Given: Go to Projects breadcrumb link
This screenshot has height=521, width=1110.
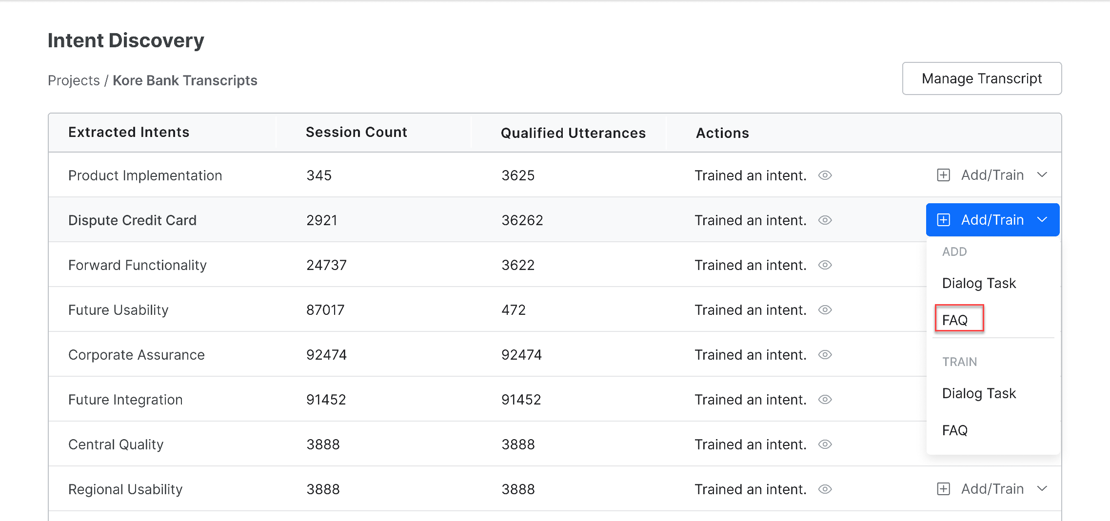Looking at the screenshot, I should (x=74, y=80).
